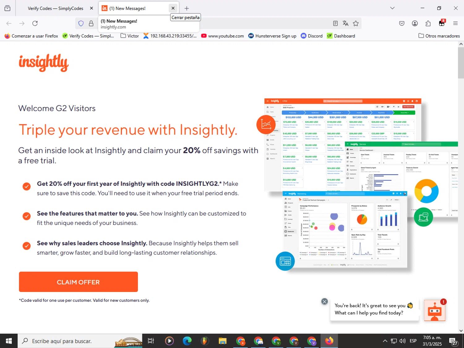Open the Windows Start menu
Screen dimensions: 464x348
point(9,341)
